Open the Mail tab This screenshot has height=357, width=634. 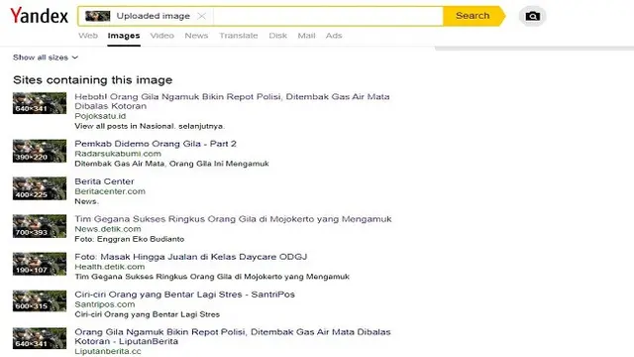pyautogui.click(x=306, y=36)
